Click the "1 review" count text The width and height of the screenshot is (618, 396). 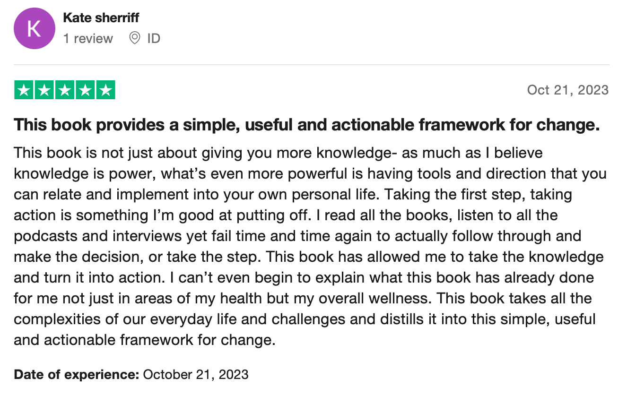point(88,38)
